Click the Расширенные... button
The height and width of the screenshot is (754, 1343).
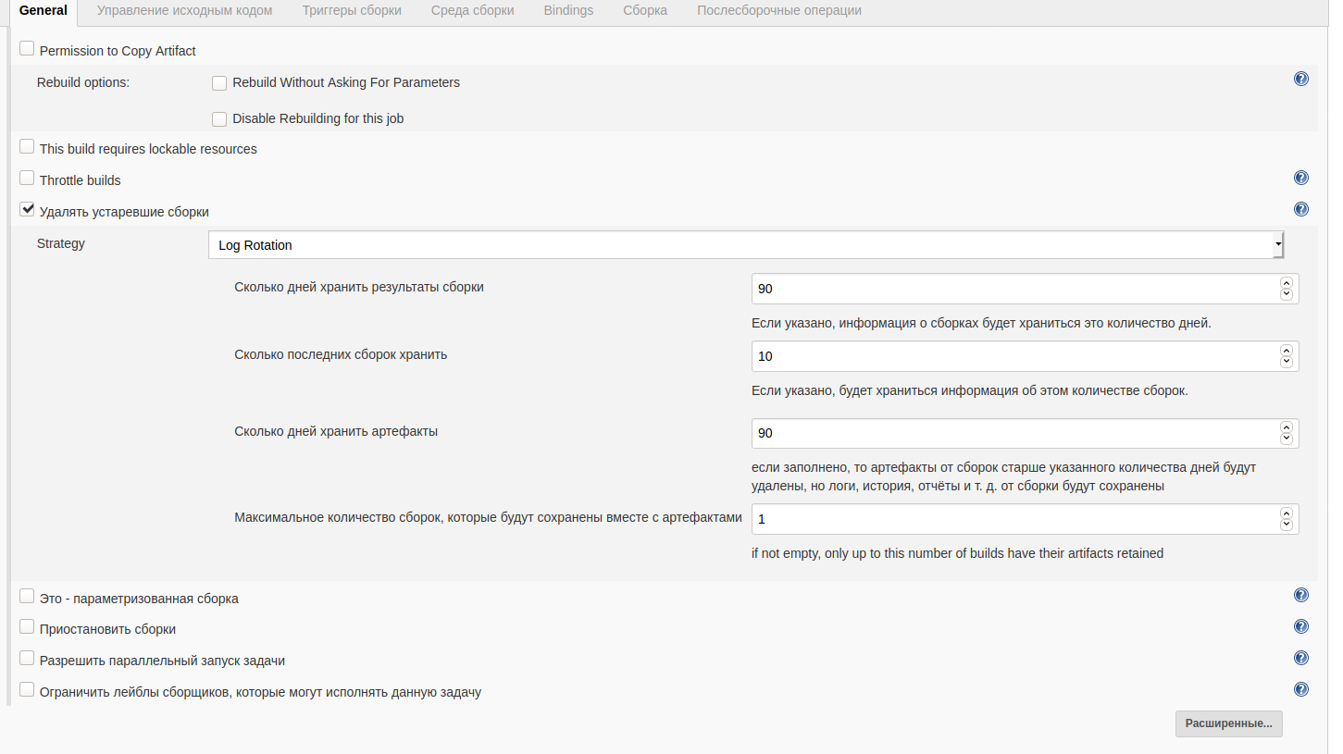pyautogui.click(x=1228, y=723)
